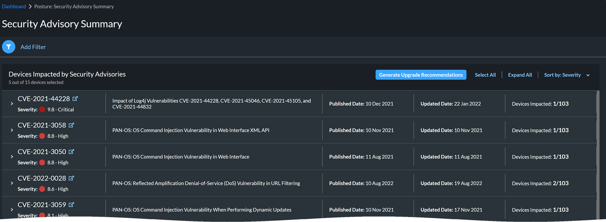The width and height of the screenshot is (606, 222).
Task: Expand the CVE-2022-0028 advisory row
Action: click(x=12, y=183)
